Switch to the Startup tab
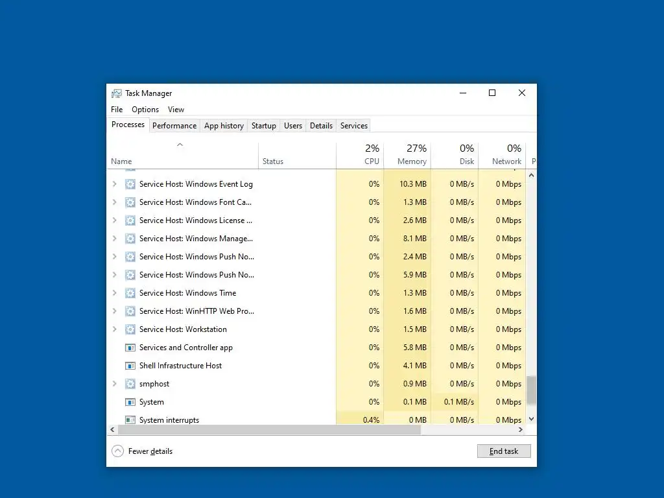The height and width of the screenshot is (498, 664). click(x=264, y=126)
